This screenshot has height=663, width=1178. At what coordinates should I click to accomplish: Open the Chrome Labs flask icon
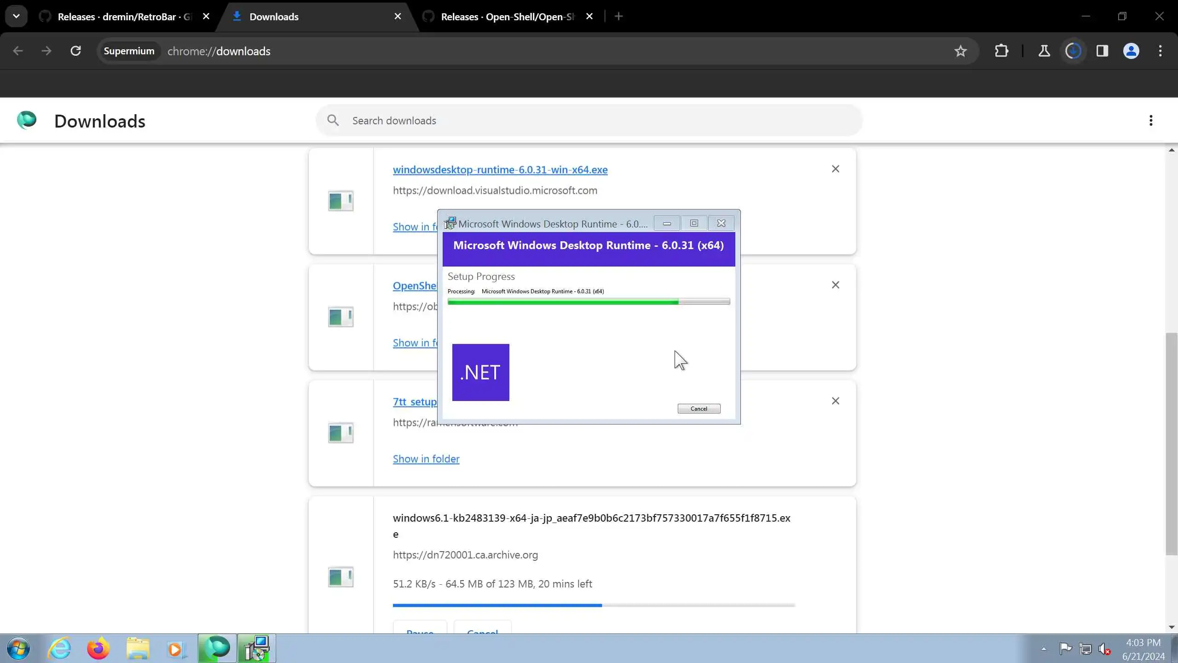pos(1044,51)
